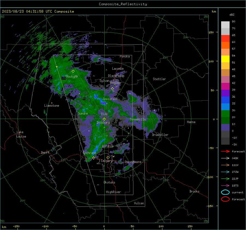Screen dimensions: 246x230
Task: Click the Blackfalds city label
Action: point(116,76)
